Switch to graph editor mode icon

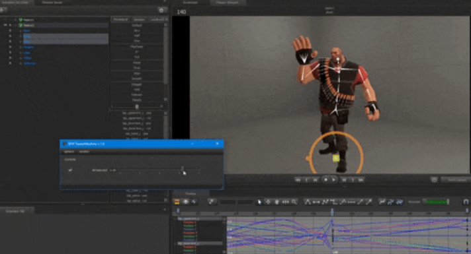[194, 202]
